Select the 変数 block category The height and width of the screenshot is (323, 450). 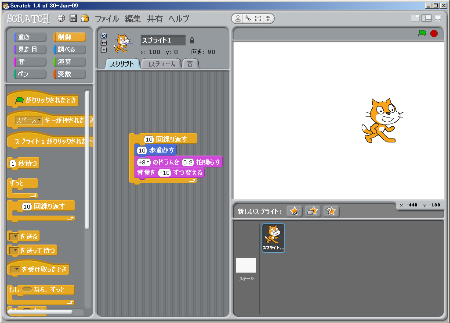69,74
